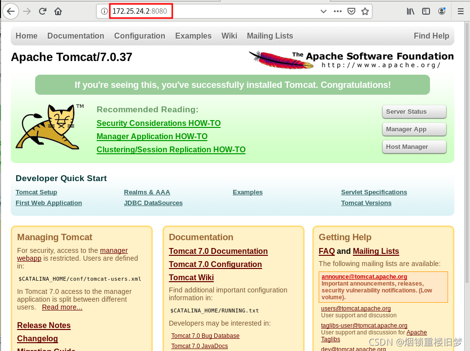Image resolution: width=470 pixels, height=351 pixels.
Task: Open users@tomcat.apache.org mailing list link
Action: (x=356, y=309)
